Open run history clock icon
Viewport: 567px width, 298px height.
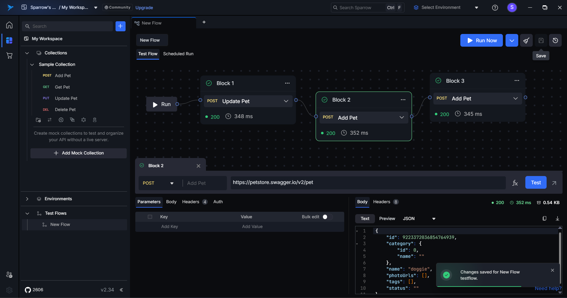555,40
